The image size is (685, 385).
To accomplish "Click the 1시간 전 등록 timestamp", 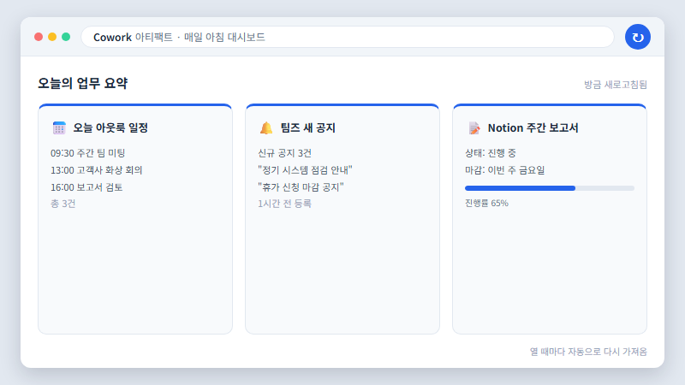I will tap(284, 204).
